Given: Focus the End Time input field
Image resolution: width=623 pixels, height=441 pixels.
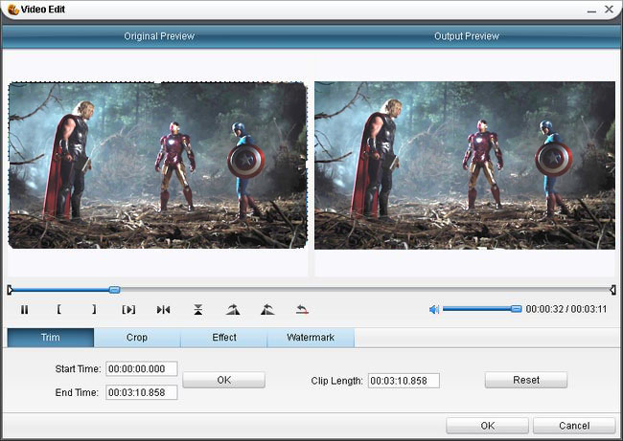Looking at the screenshot, I should (x=142, y=392).
